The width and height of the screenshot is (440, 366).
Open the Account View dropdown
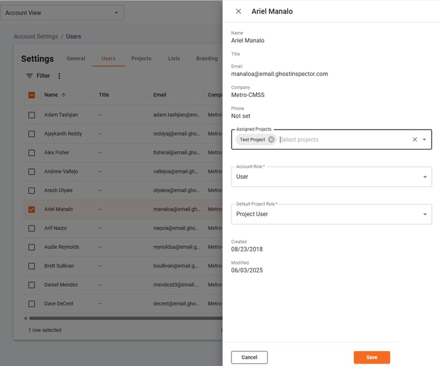pyautogui.click(x=62, y=13)
